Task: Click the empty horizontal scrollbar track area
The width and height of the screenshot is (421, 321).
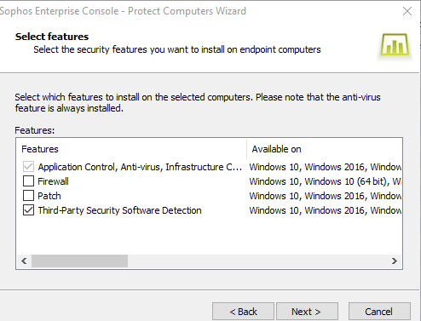Action: (x=257, y=261)
